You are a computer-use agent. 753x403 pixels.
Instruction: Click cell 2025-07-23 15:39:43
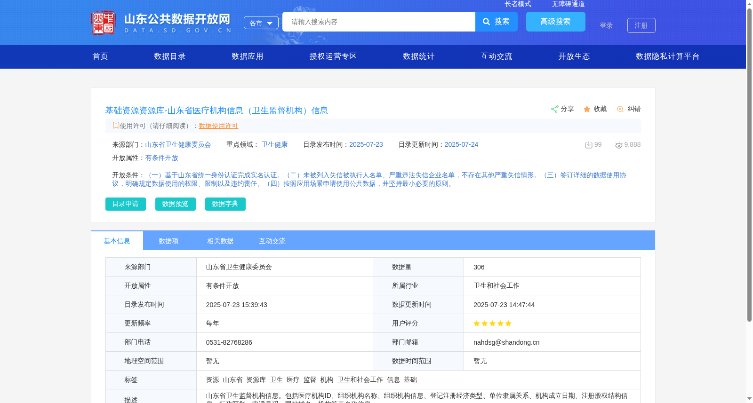pyautogui.click(x=285, y=305)
